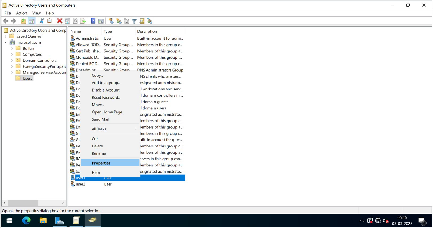Select Send Mail in context menu

[110, 119]
